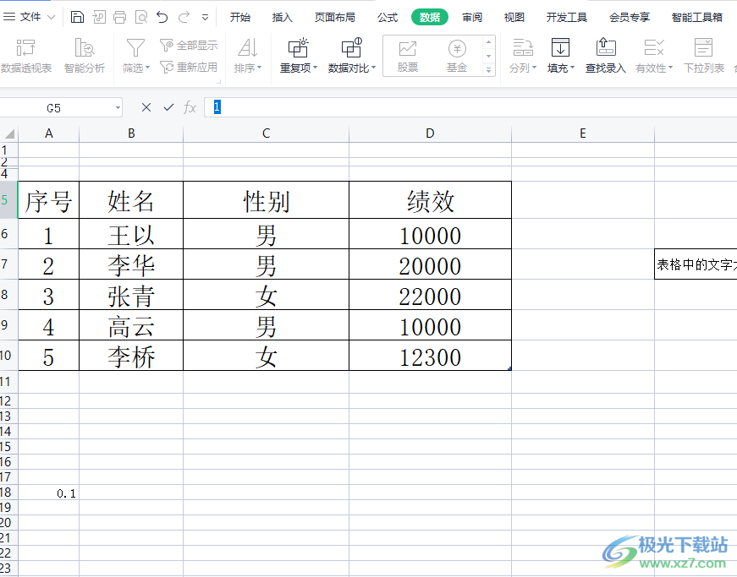Screen dimensions: 737x577
Task: Select the 绩效 header cell
Action: [x=430, y=200]
